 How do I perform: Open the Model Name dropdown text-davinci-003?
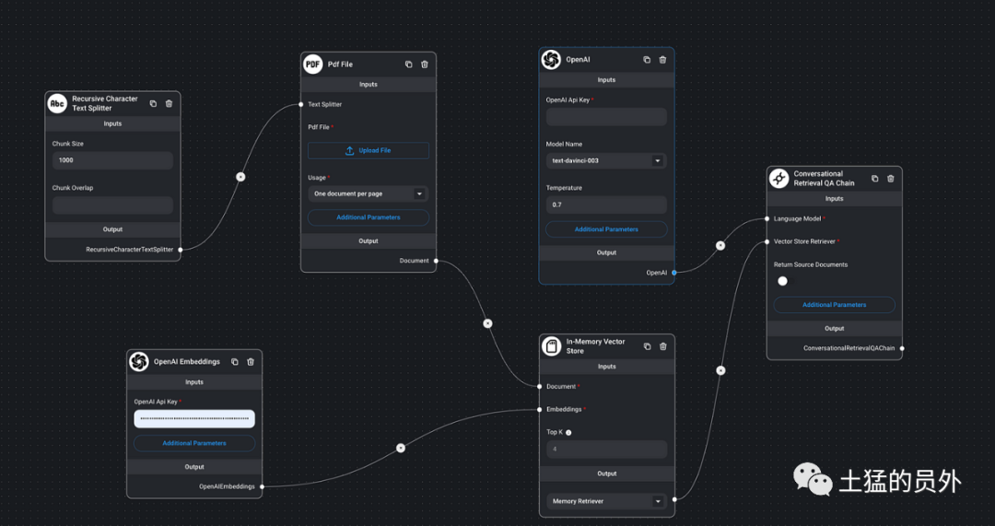click(606, 160)
